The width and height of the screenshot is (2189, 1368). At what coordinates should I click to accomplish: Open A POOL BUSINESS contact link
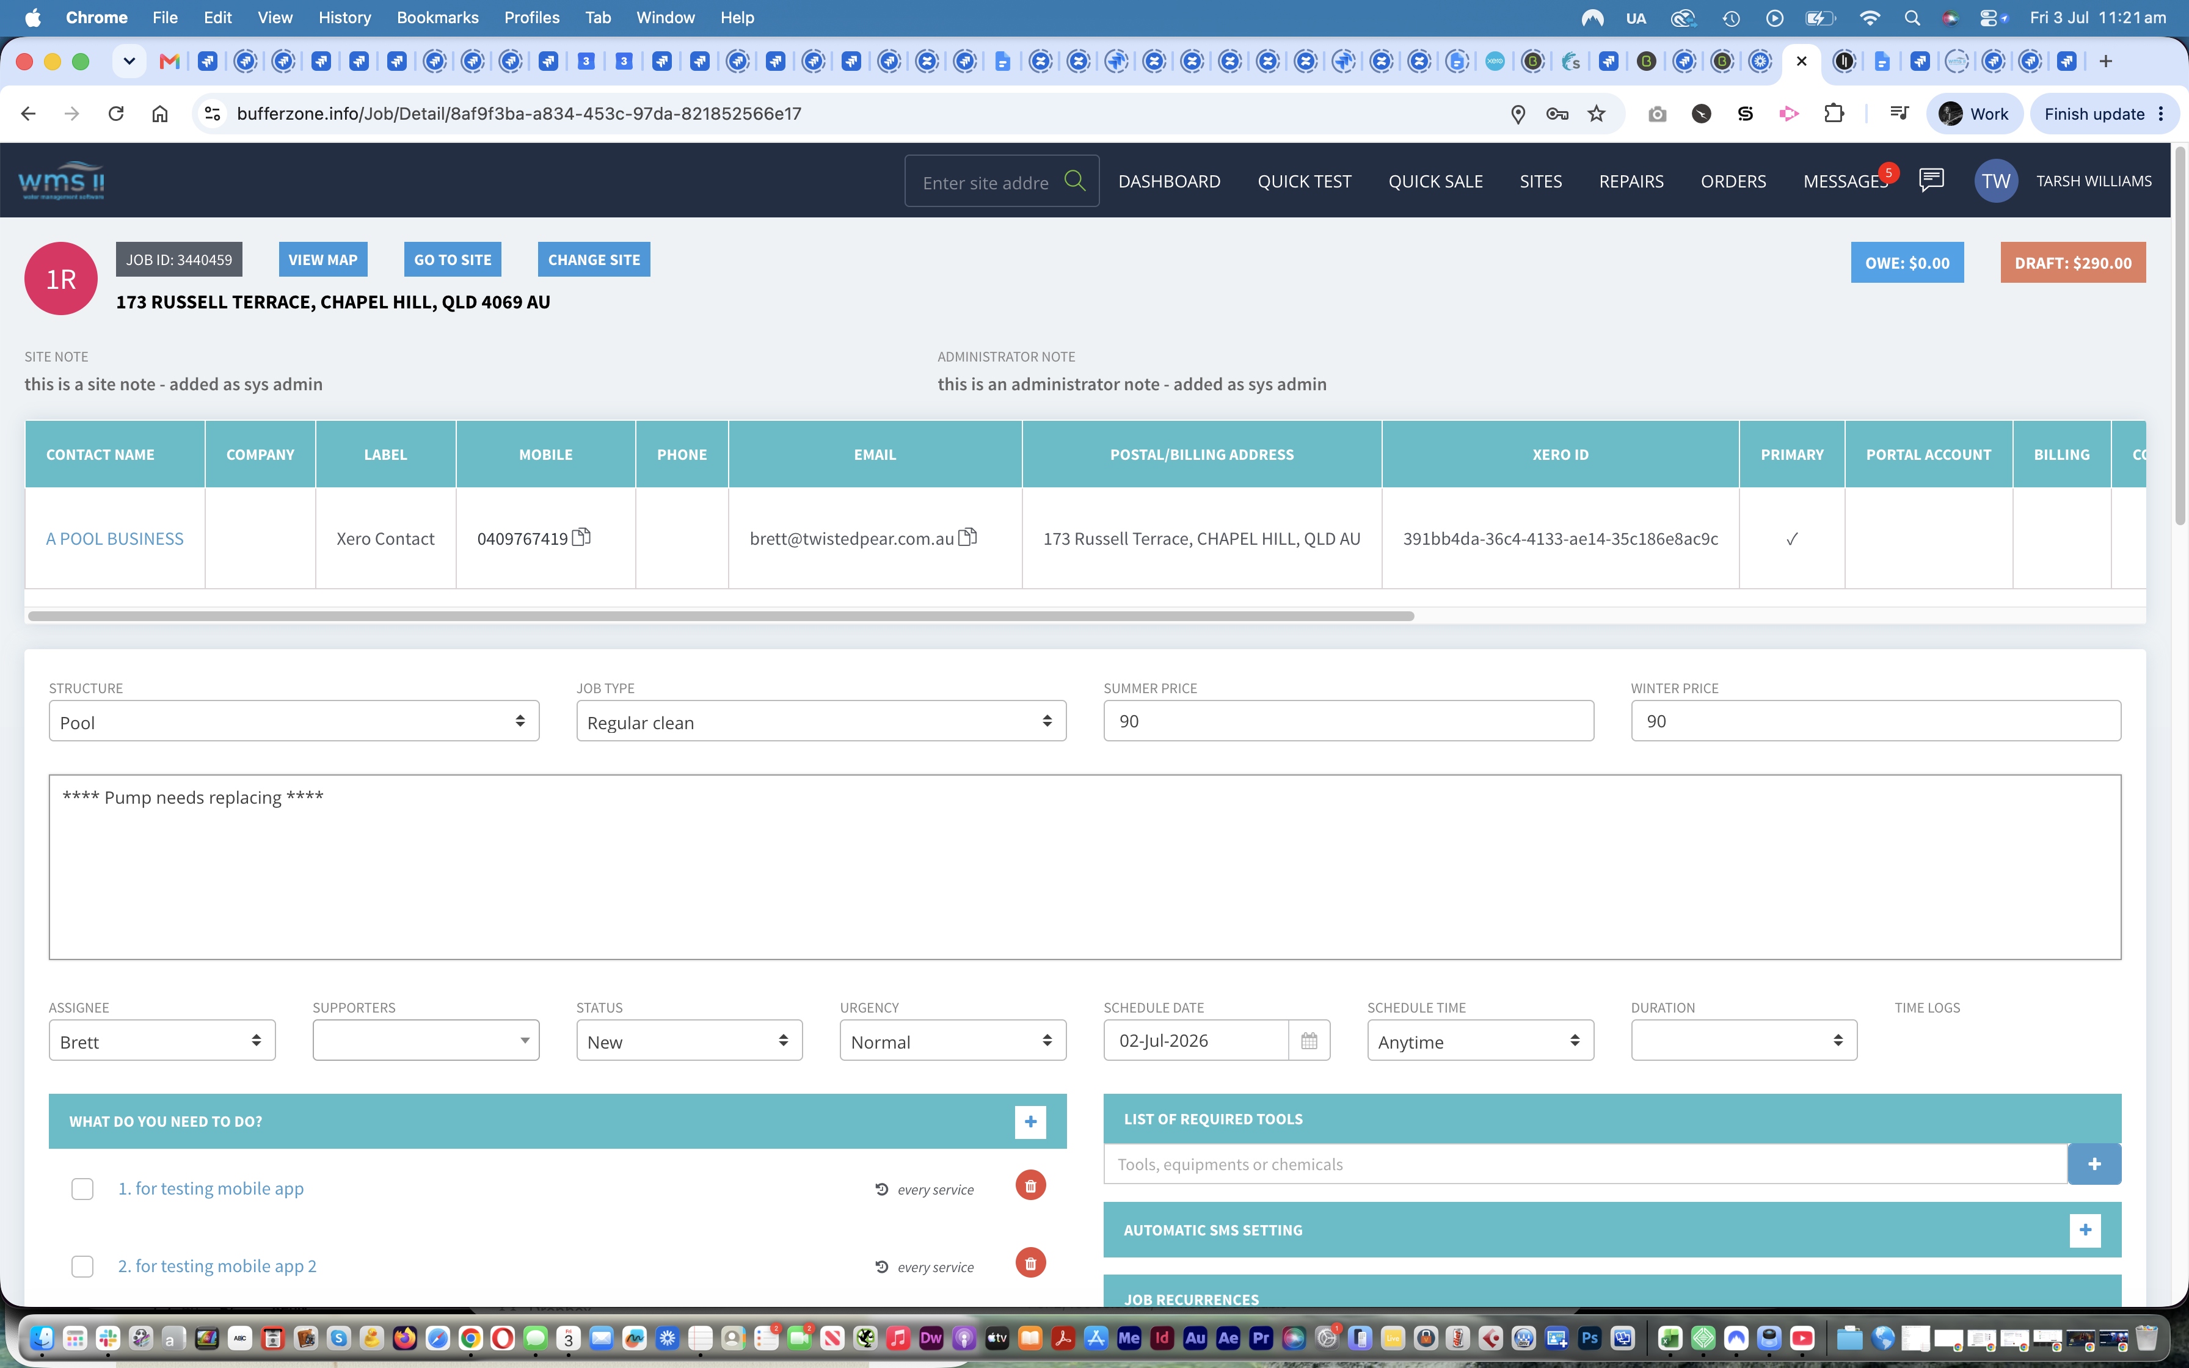click(x=115, y=538)
